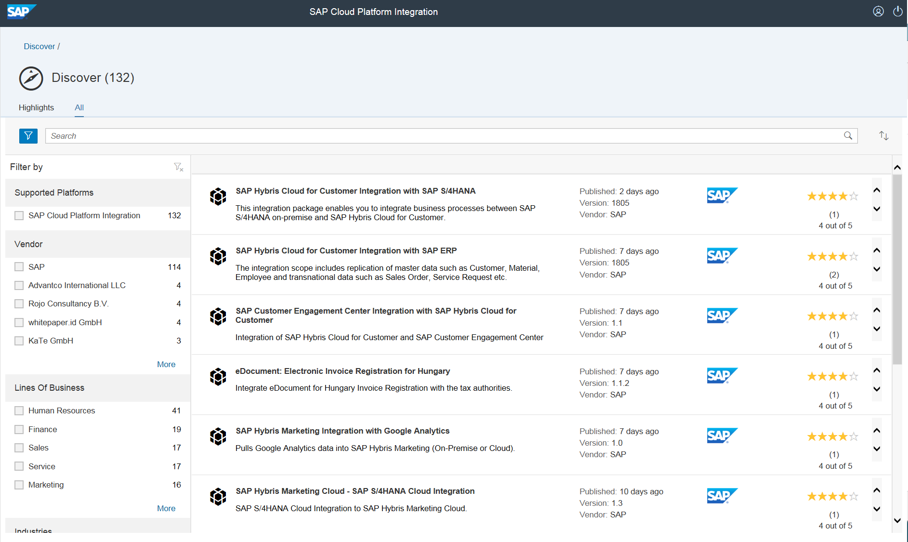Click package icon for Marketing Cloud S/4HANA
Viewport: 908px width, 542px height.
[x=218, y=497]
